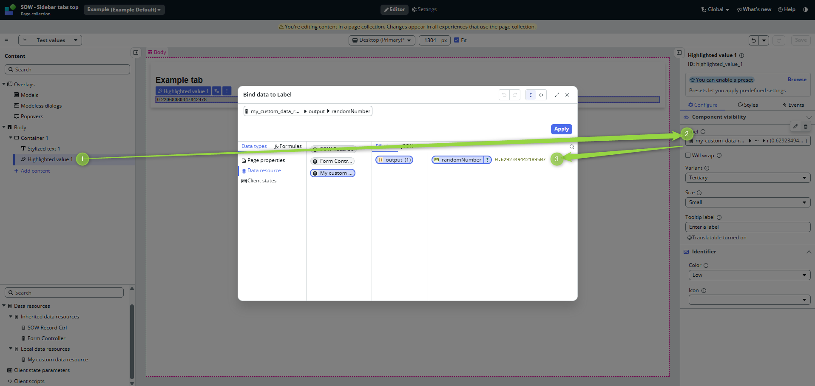Click search icon in data pill panel
The image size is (815, 386).
click(572, 147)
